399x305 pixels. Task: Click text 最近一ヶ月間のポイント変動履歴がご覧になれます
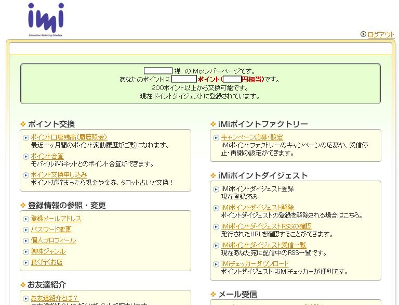click(x=100, y=145)
